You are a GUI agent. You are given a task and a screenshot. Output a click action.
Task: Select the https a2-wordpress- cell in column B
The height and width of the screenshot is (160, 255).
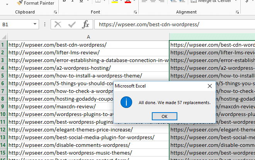tap(212, 68)
